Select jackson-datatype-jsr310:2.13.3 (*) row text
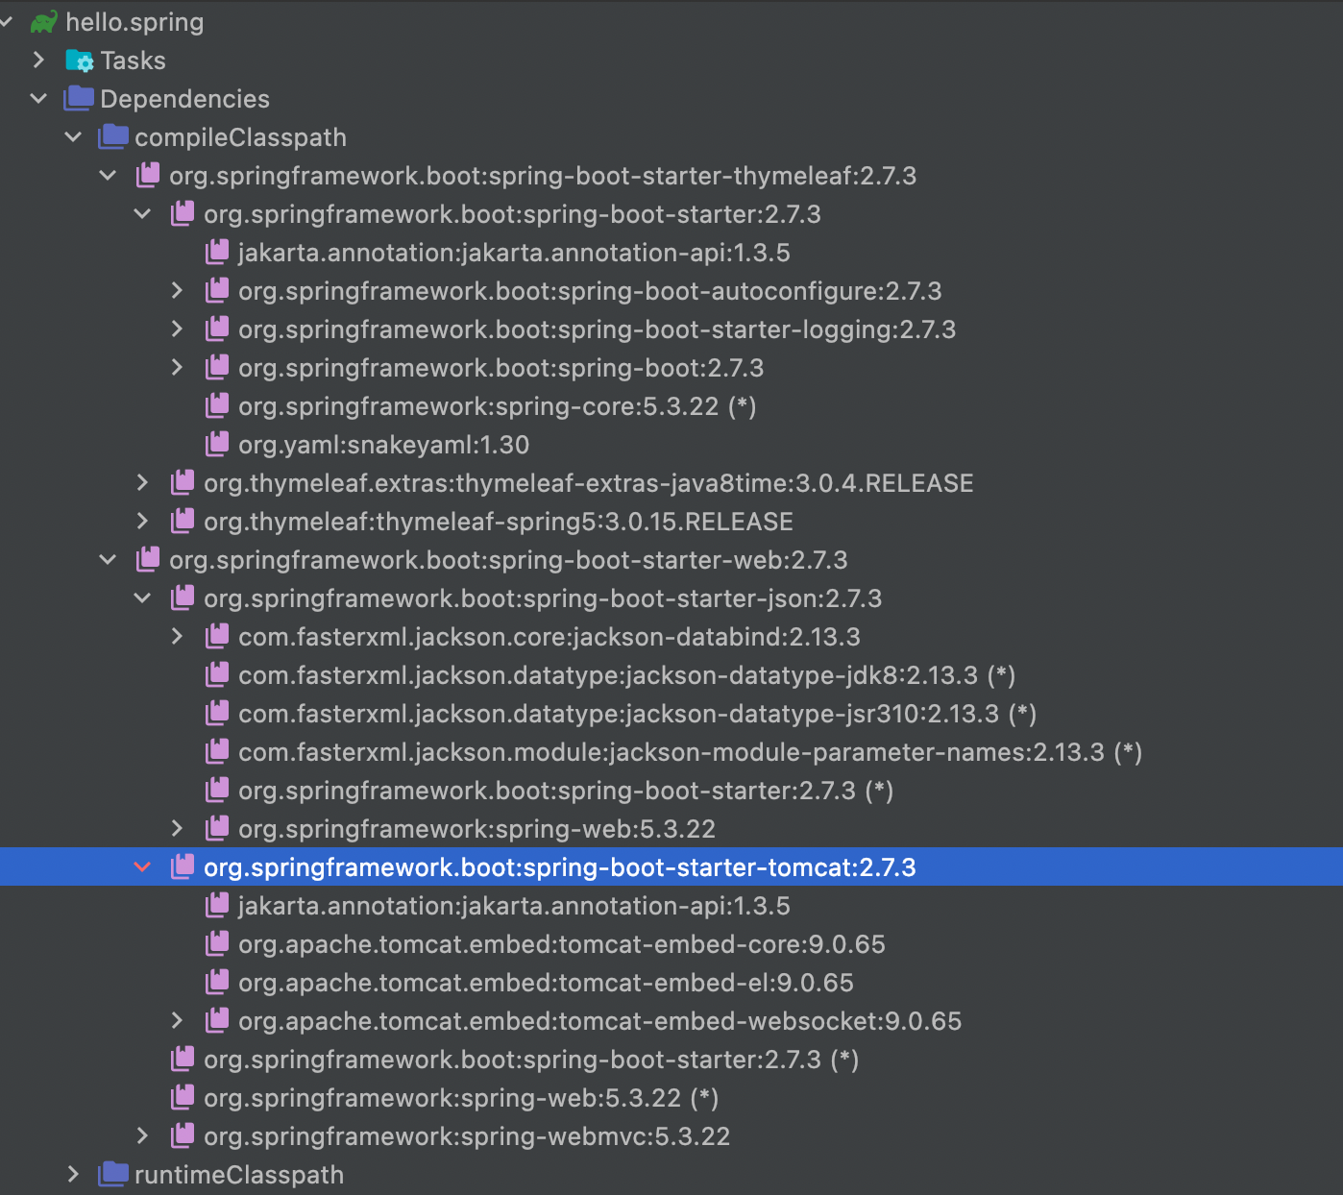1343x1195 pixels. click(x=638, y=714)
